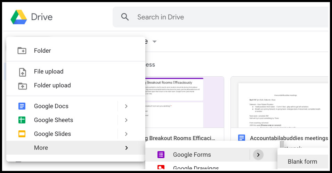Click the File upload icon
The height and width of the screenshot is (173, 332).
pyautogui.click(x=22, y=72)
